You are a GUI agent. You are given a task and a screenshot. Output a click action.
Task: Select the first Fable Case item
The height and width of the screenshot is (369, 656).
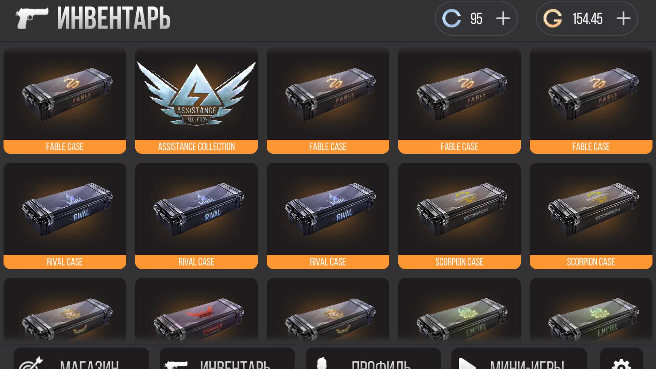65,101
